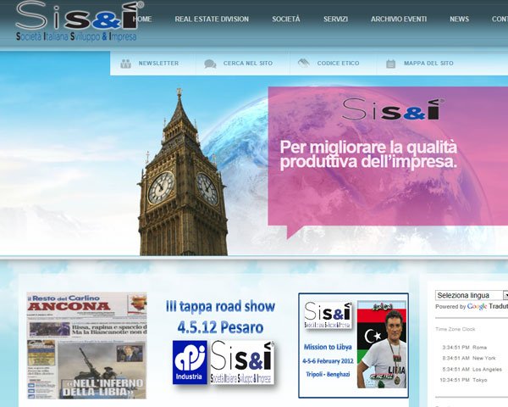Click the man with Libya flag photo
508x407 pixels.
(382, 344)
